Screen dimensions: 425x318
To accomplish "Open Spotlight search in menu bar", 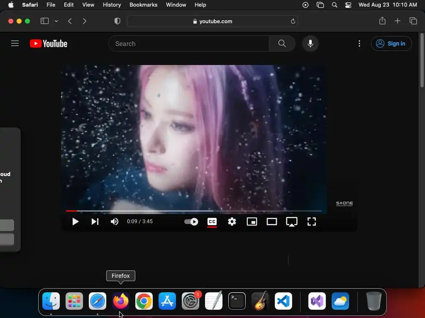I will (335, 5).
